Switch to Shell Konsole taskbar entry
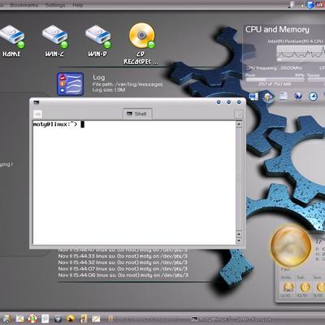The height and width of the screenshot is (325, 325). 231,319
